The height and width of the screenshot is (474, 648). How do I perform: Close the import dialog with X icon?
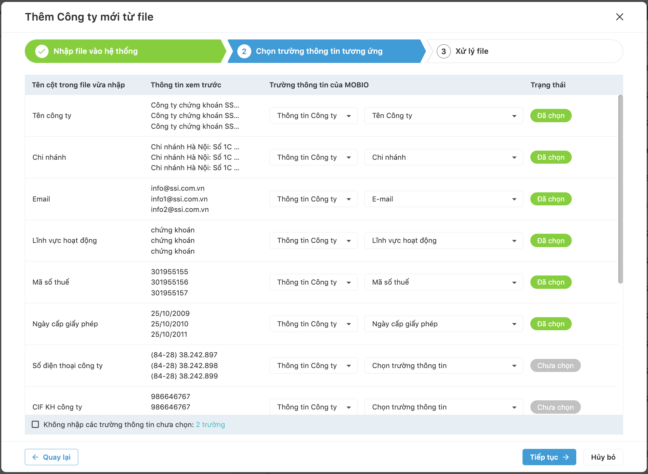pos(619,17)
